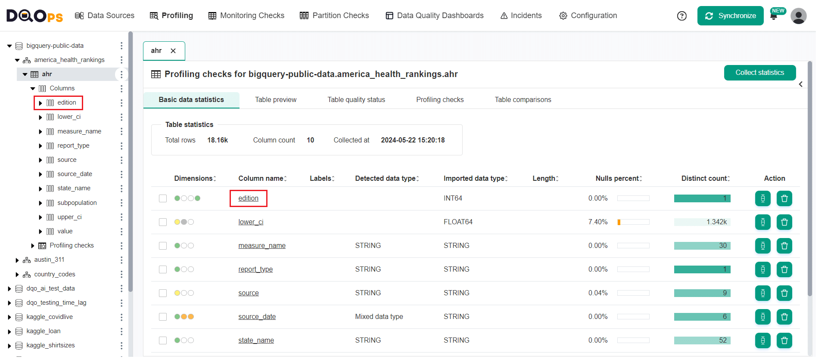Open kebab menu for measure_name column in tree
This screenshot has width=818, height=362.
[121, 131]
